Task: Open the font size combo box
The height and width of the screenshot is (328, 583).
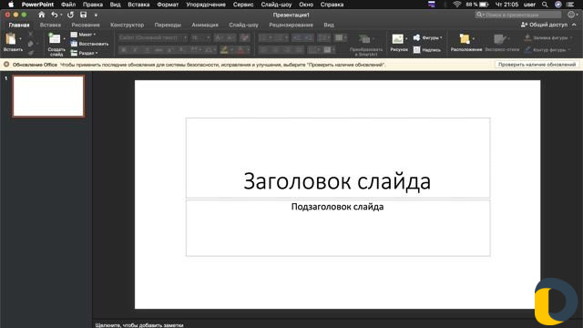Action: click(200, 37)
